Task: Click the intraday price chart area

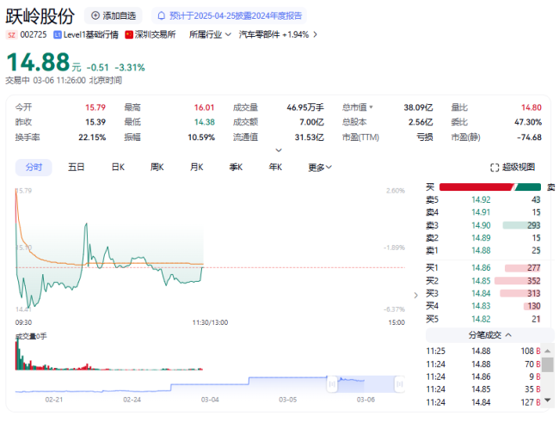Action: pos(211,249)
